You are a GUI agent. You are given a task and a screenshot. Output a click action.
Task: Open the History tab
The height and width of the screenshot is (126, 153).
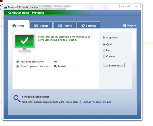(65, 25)
